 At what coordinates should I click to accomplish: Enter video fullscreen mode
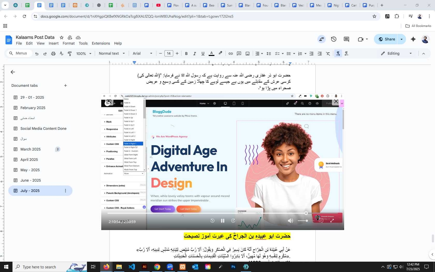(332, 221)
